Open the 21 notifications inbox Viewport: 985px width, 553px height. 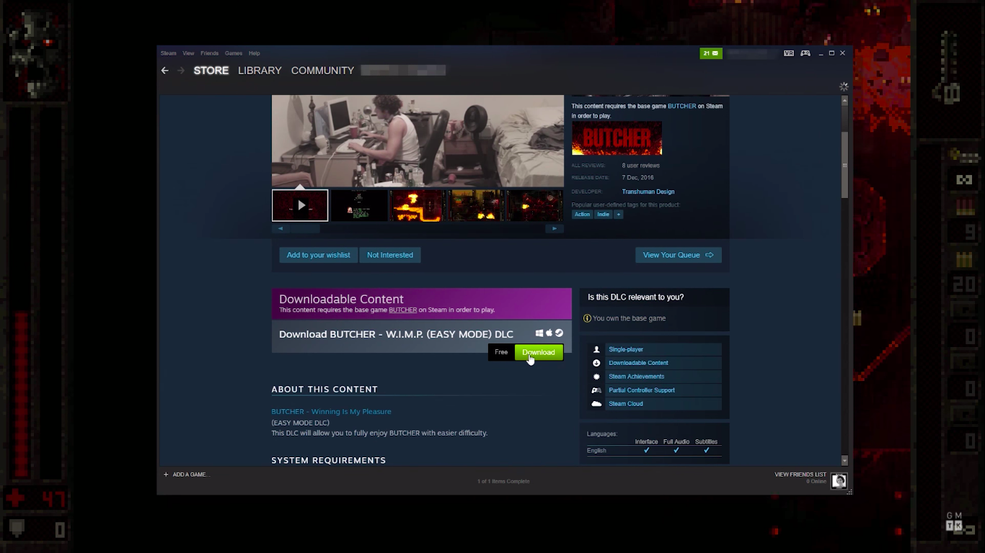711,53
